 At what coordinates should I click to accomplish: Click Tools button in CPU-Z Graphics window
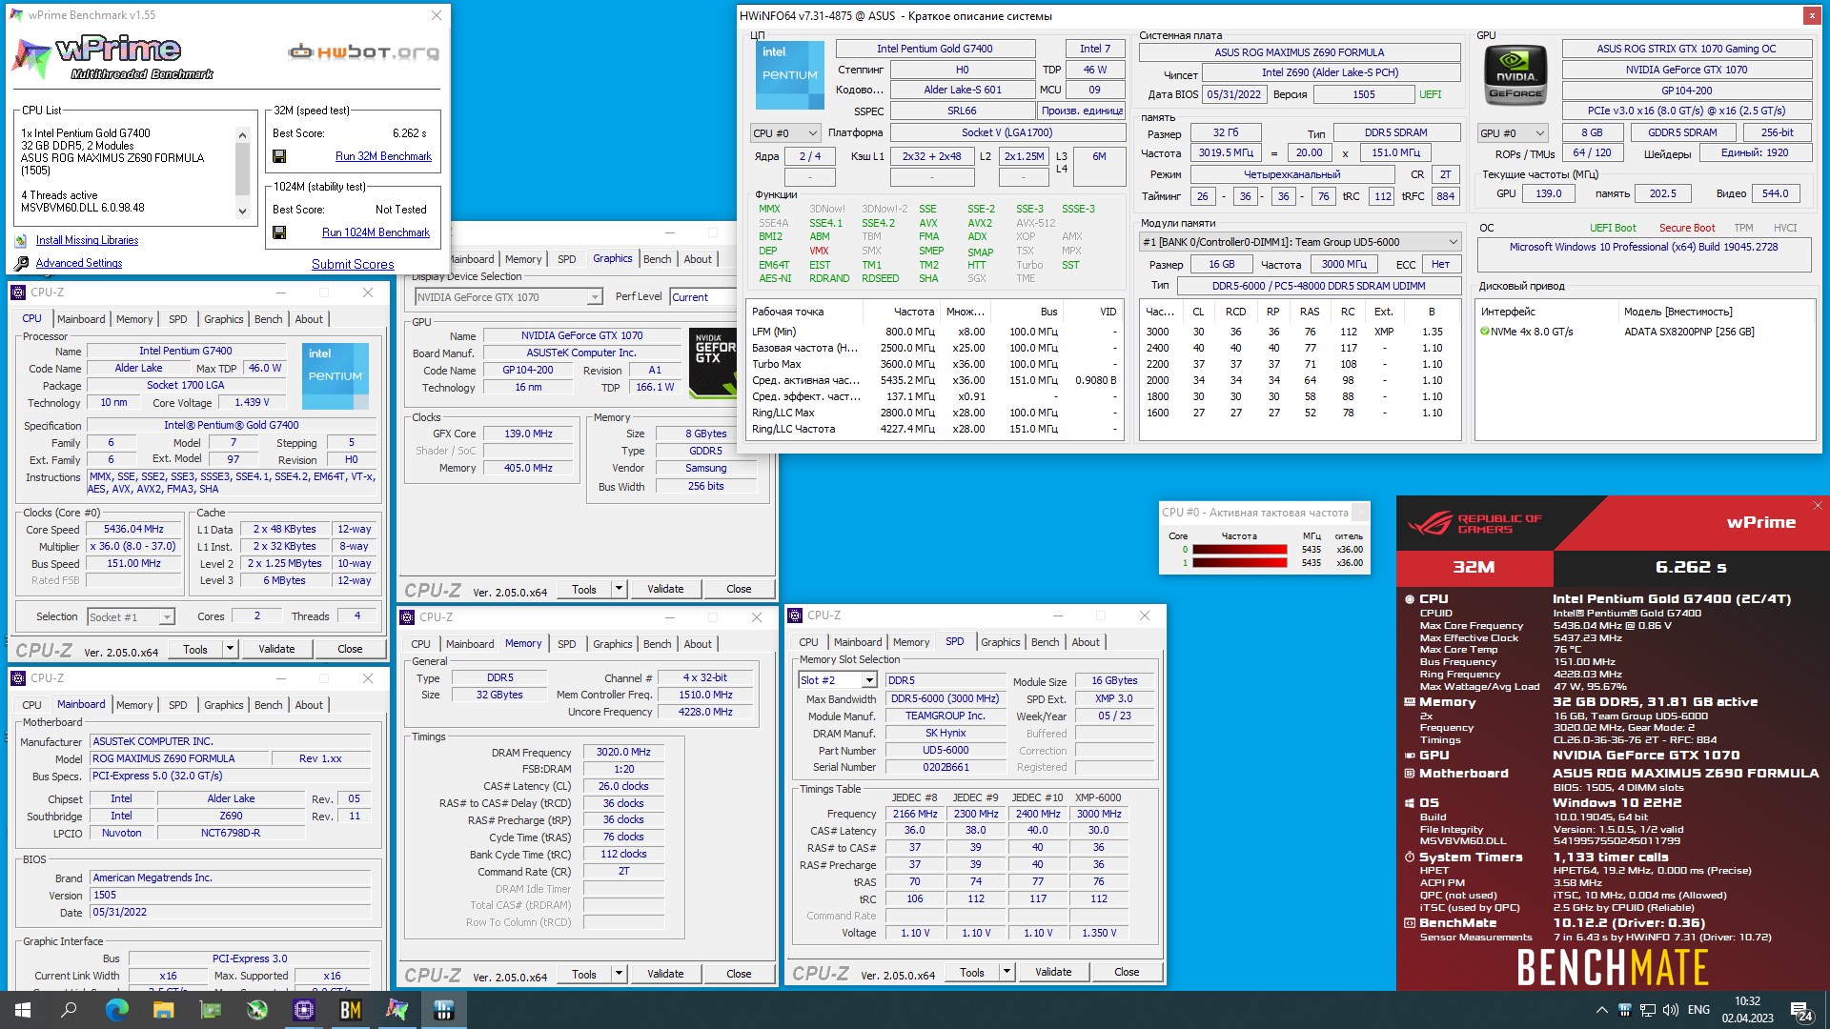[x=584, y=589]
